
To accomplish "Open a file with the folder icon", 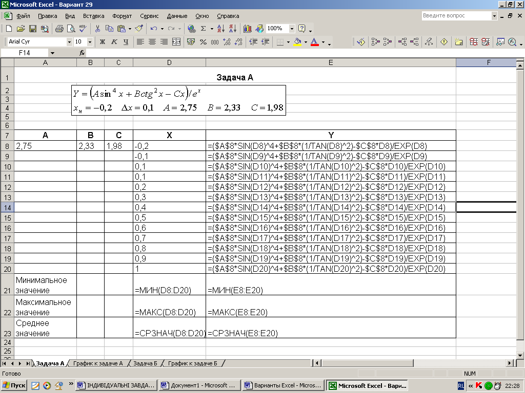I will [21, 29].
